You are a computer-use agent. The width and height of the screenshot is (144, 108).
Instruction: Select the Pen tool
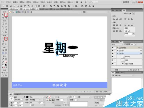(x=6, y=39)
